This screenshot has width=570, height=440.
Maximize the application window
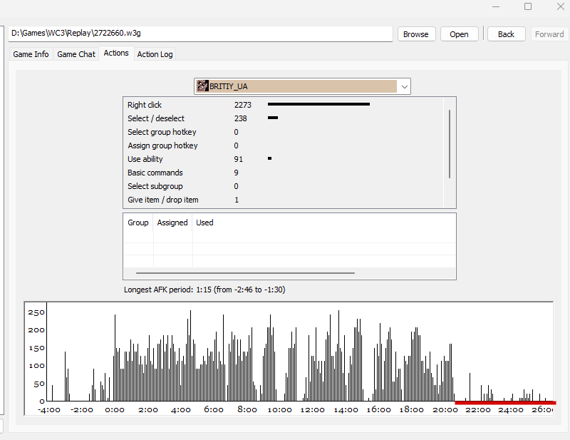528,6
